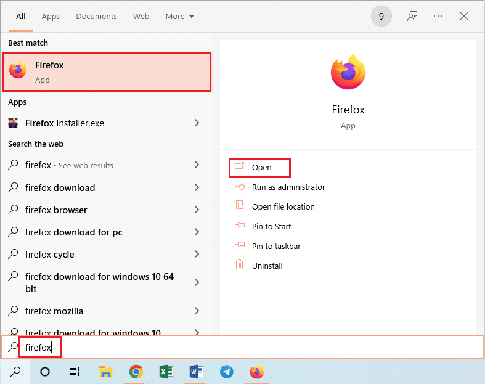Expand the firefox mozilla suggestion arrow
485x384 pixels.
(x=197, y=311)
